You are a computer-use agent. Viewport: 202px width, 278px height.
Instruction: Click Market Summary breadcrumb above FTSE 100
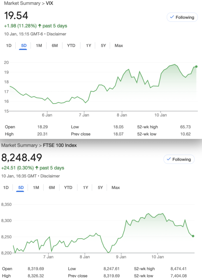pyautogui.click(x=19, y=145)
